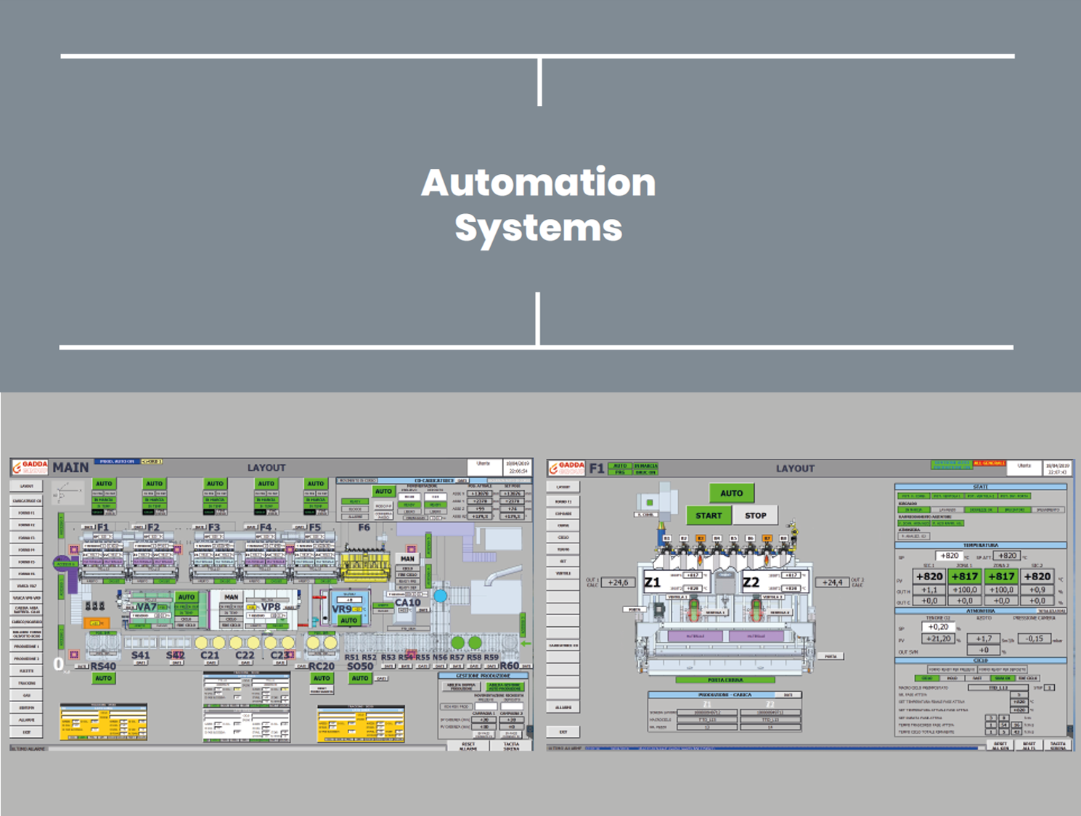Toggle AUTO in the Caricatore panel

[x=383, y=491]
